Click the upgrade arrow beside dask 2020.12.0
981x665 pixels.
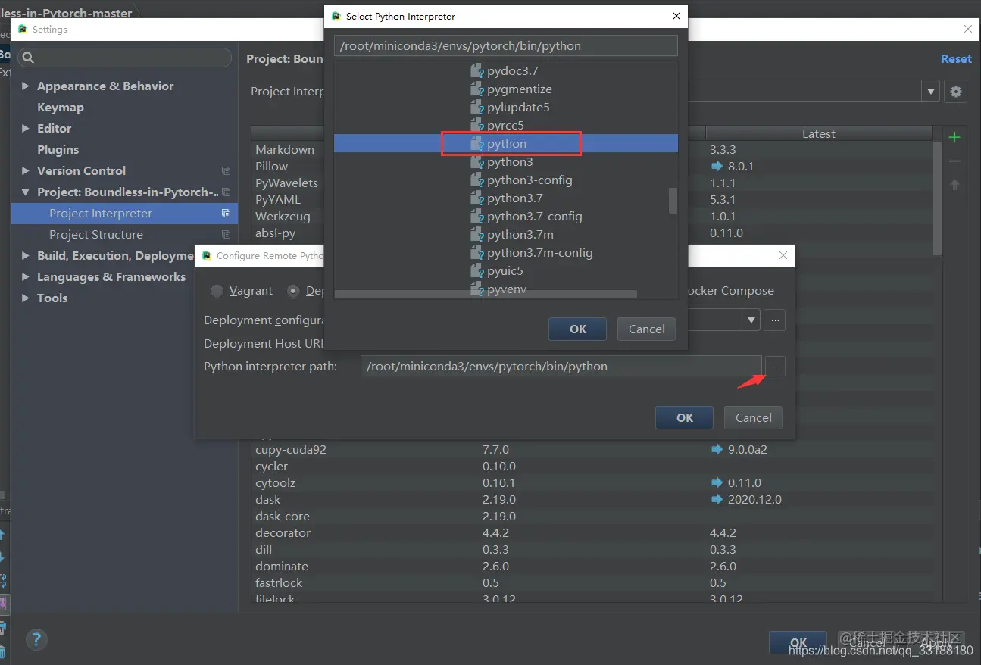point(717,499)
